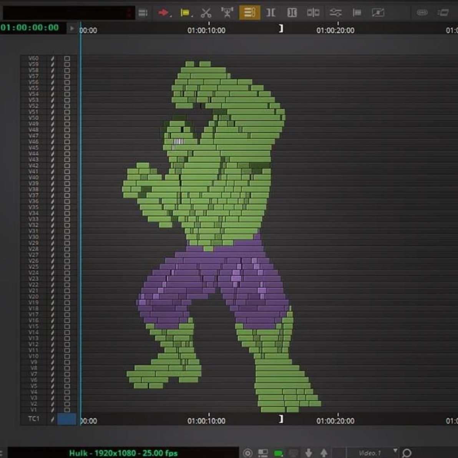Enable the monitor checkbox for track V60
The width and height of the screenshot is (458, 458).
click(66, 58)
